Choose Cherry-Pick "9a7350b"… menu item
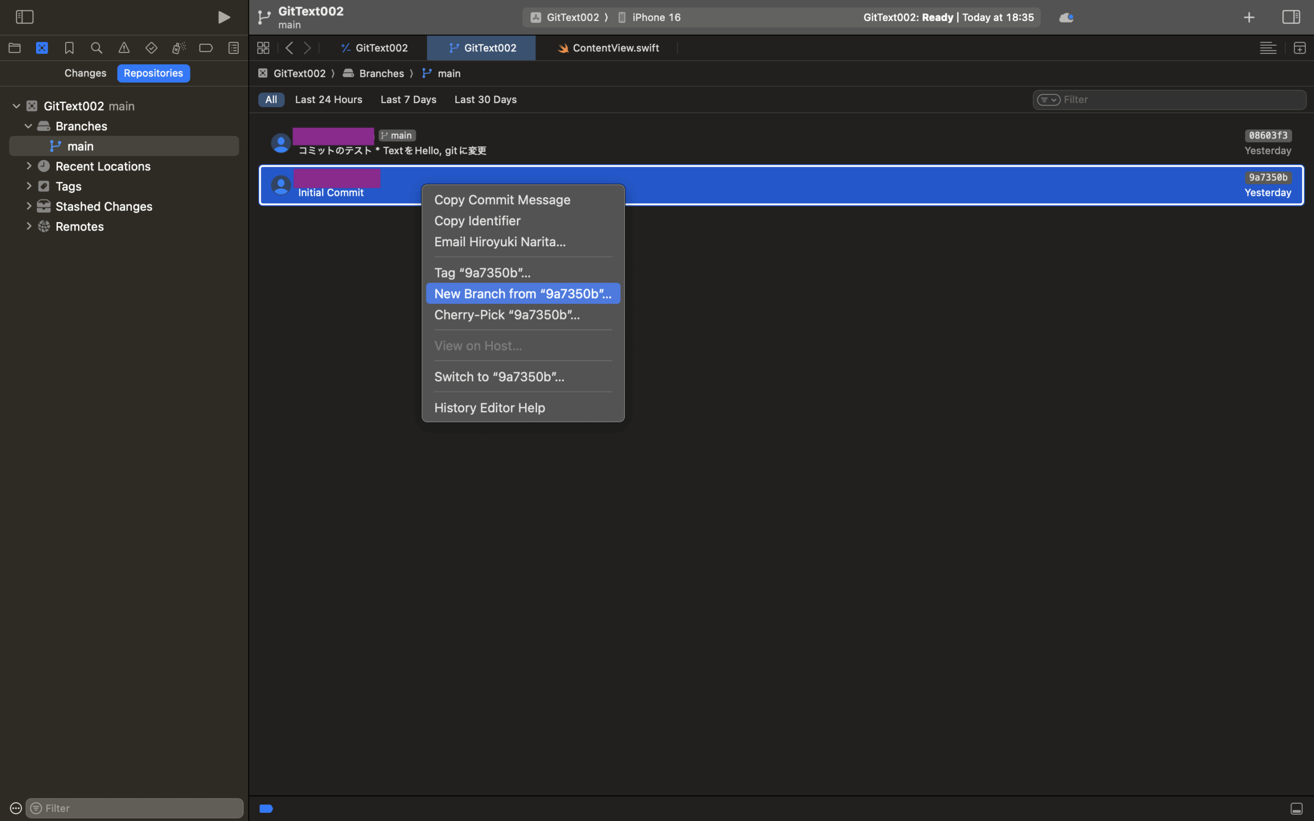This screenshot has width=1314, height=821. 523,315
